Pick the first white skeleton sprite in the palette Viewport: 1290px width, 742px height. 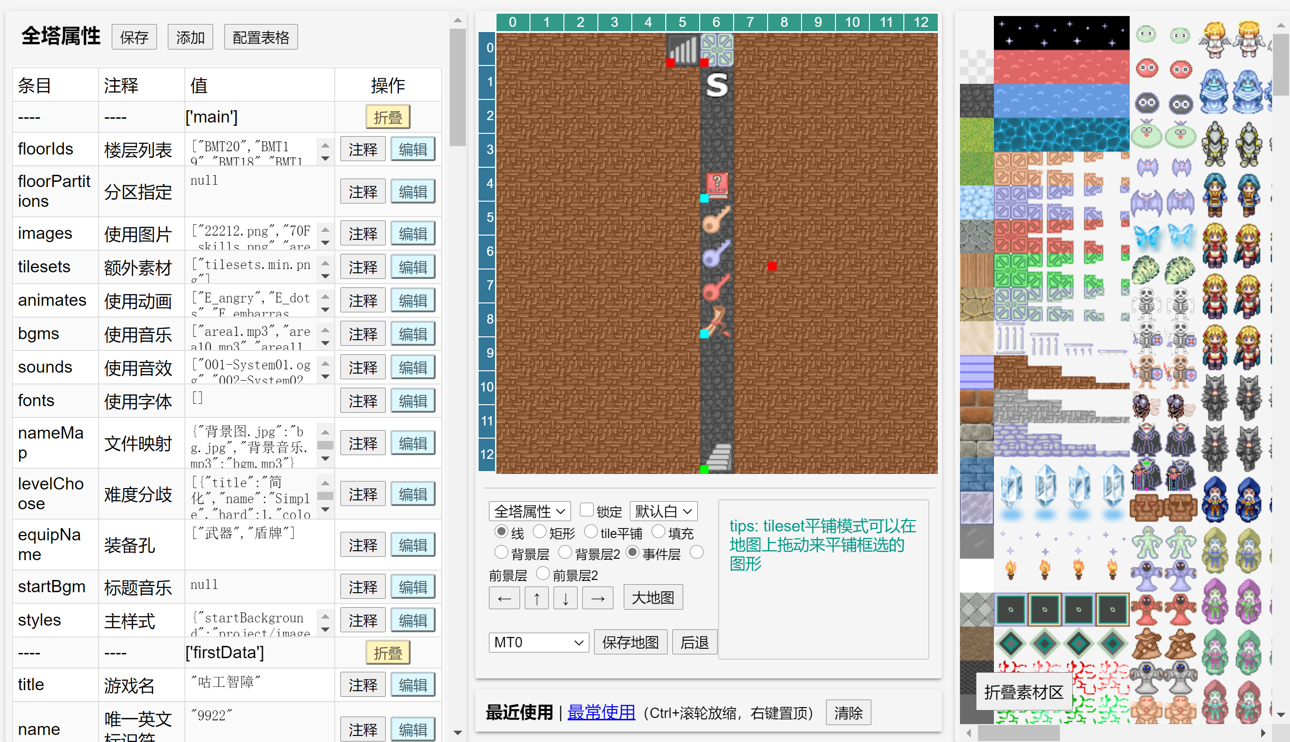[1146, 303]
